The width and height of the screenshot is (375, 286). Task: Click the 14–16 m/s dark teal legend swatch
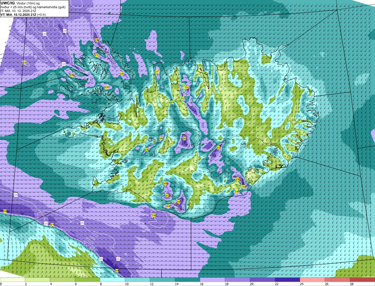pos(187,280)
